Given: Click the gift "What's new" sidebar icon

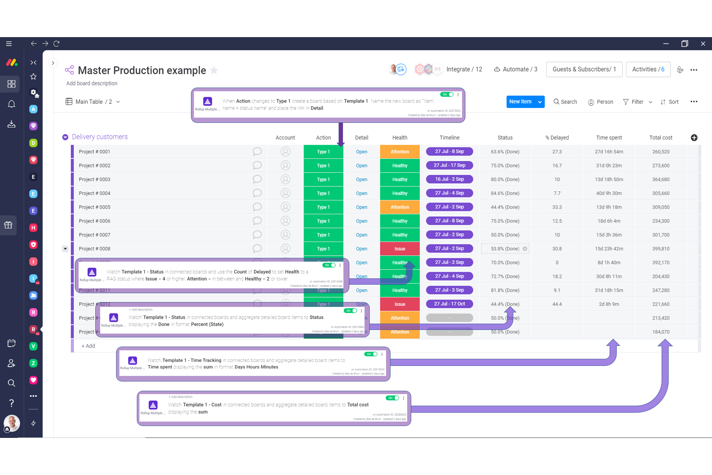Looking at the screenshot, I should (8, 225).
